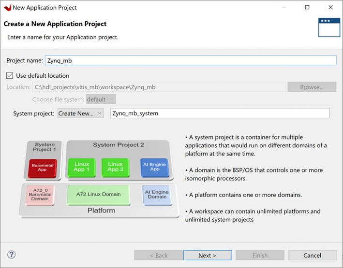Click the Browse button for location
The image size is (343, 268).
click(312, 87)
